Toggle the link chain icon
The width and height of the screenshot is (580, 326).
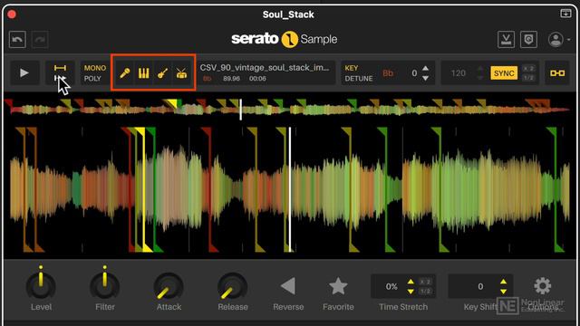click(x=557, y=73)
